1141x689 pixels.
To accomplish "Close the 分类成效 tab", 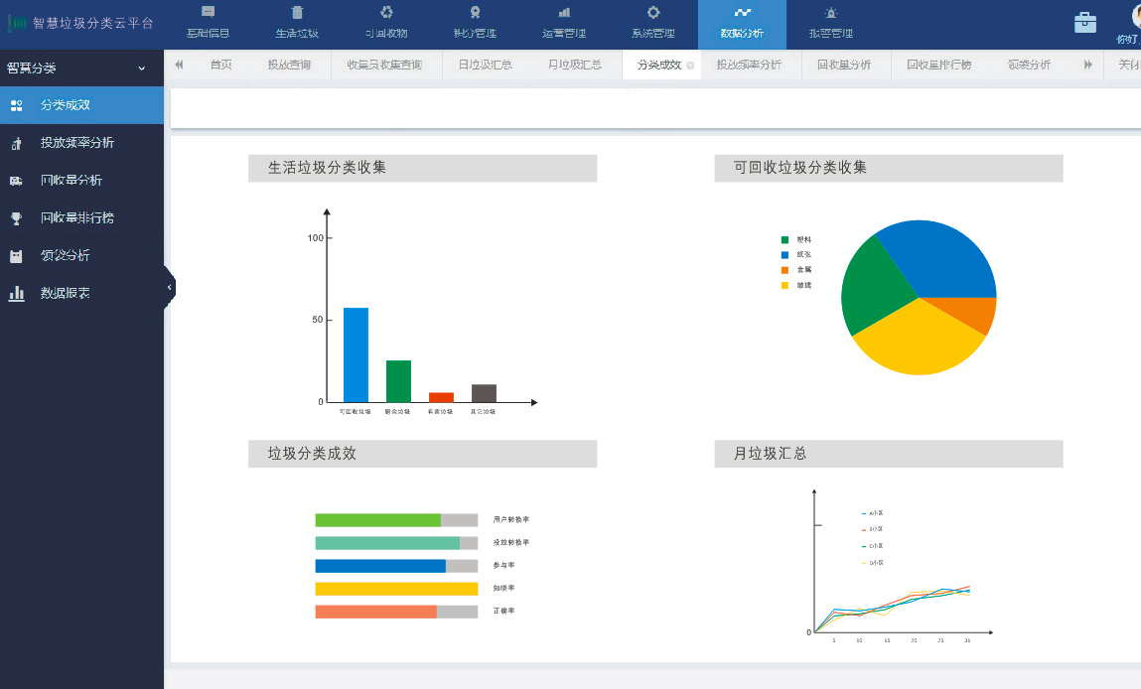I will point(690,66).
